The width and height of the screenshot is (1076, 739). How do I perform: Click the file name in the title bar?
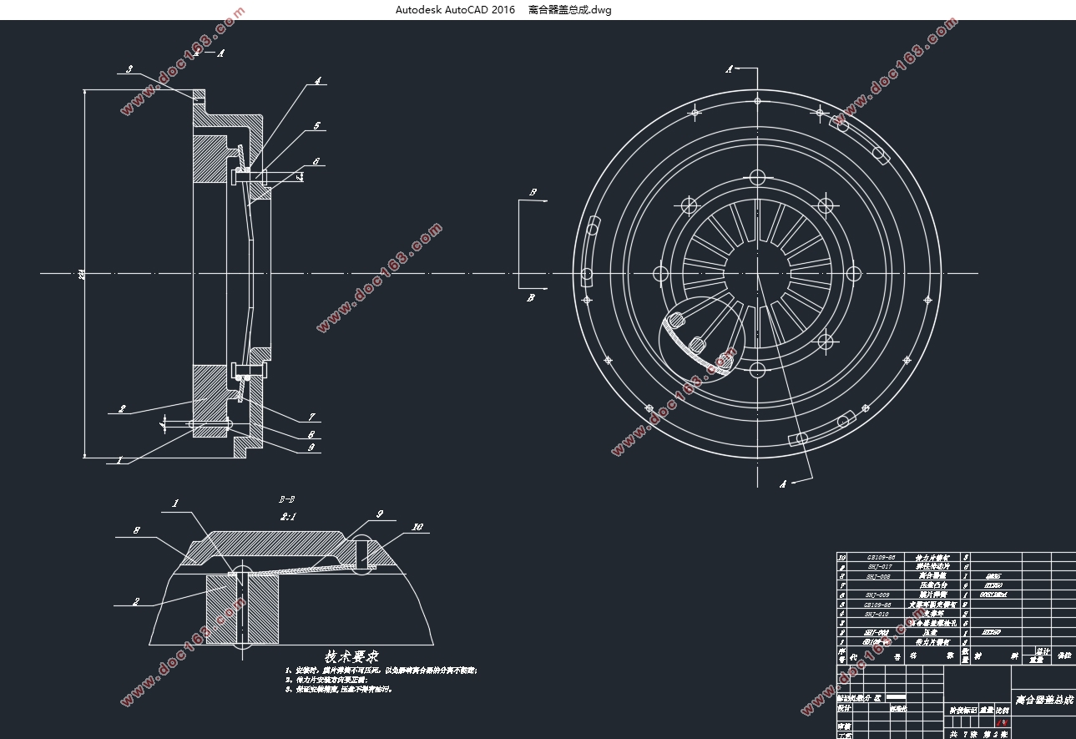click(x=570, y=10)
